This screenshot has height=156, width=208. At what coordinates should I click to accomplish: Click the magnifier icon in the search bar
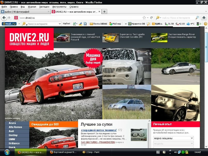[x=197, y=18]
